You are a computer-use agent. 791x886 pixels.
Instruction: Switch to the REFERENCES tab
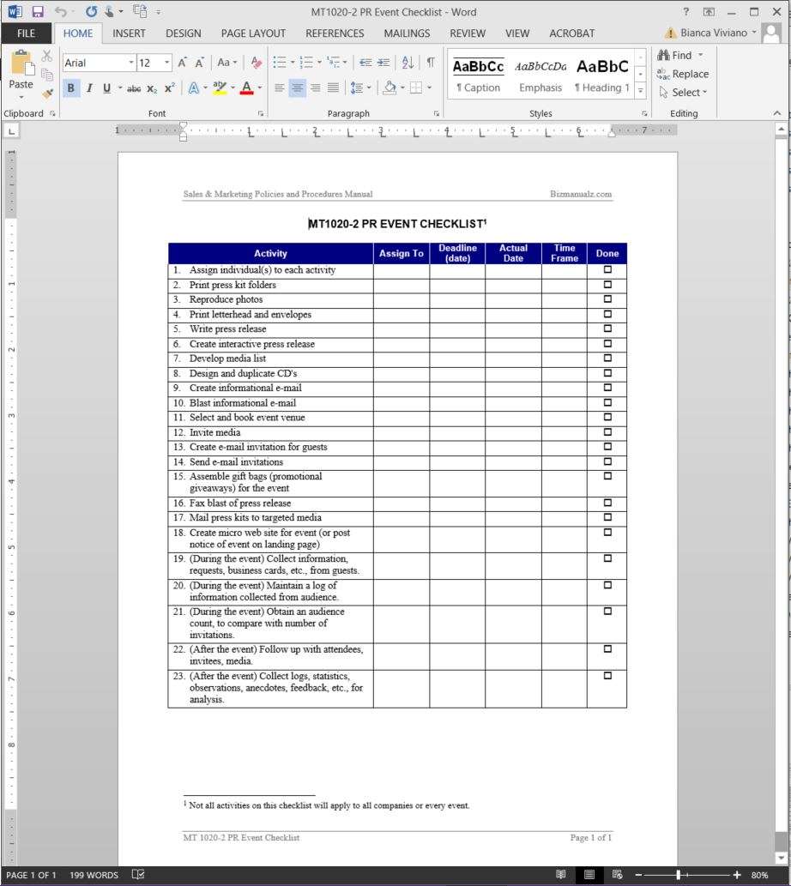coord(335,33)
